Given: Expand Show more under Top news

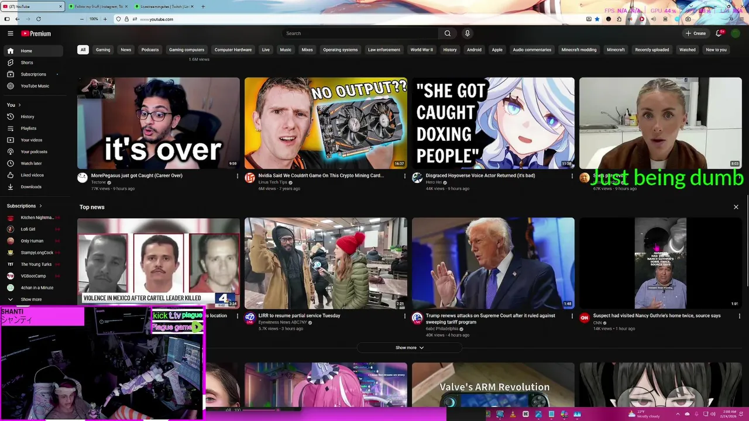Looking at the screenshot, I should coord(410,347).
